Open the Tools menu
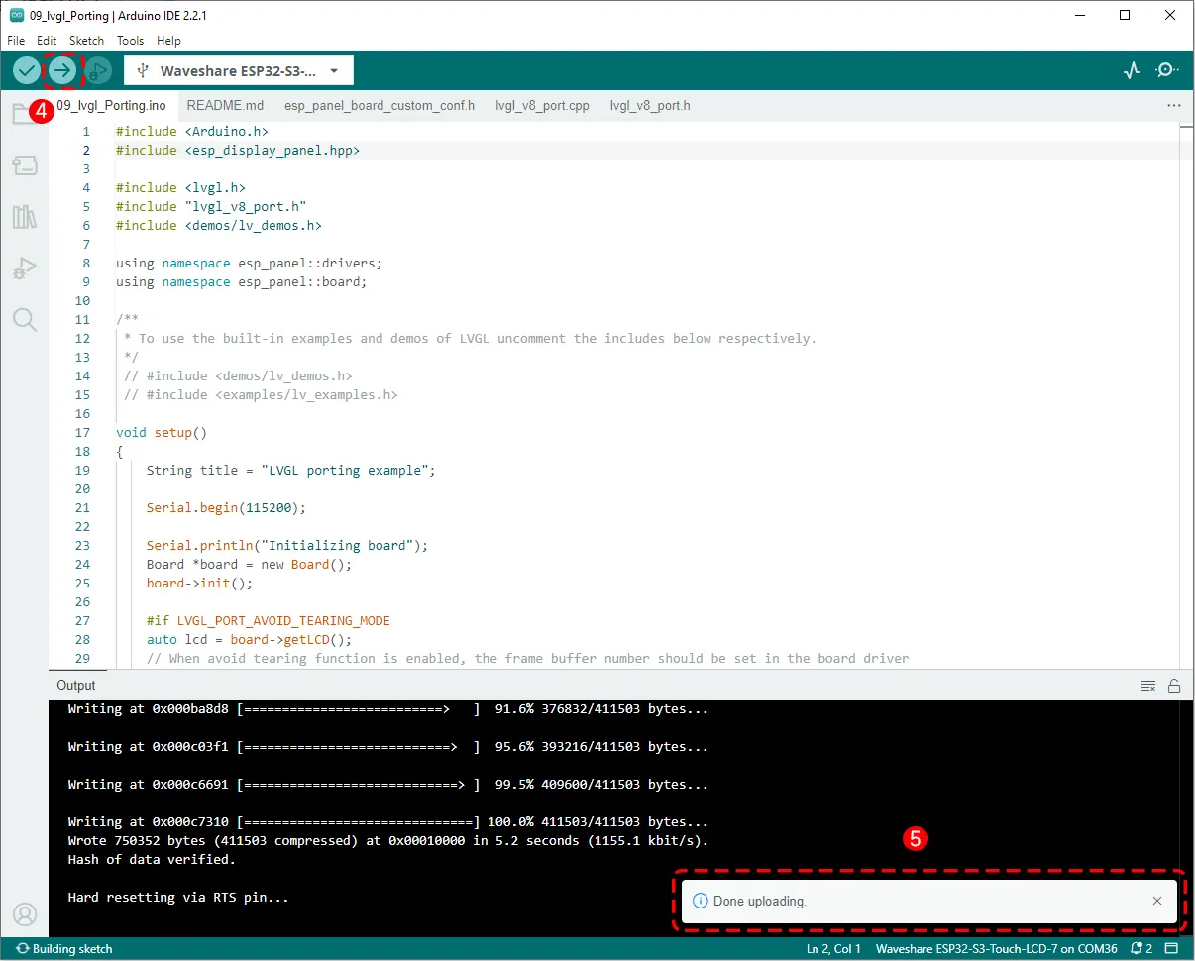 click(x=130, y=41)
